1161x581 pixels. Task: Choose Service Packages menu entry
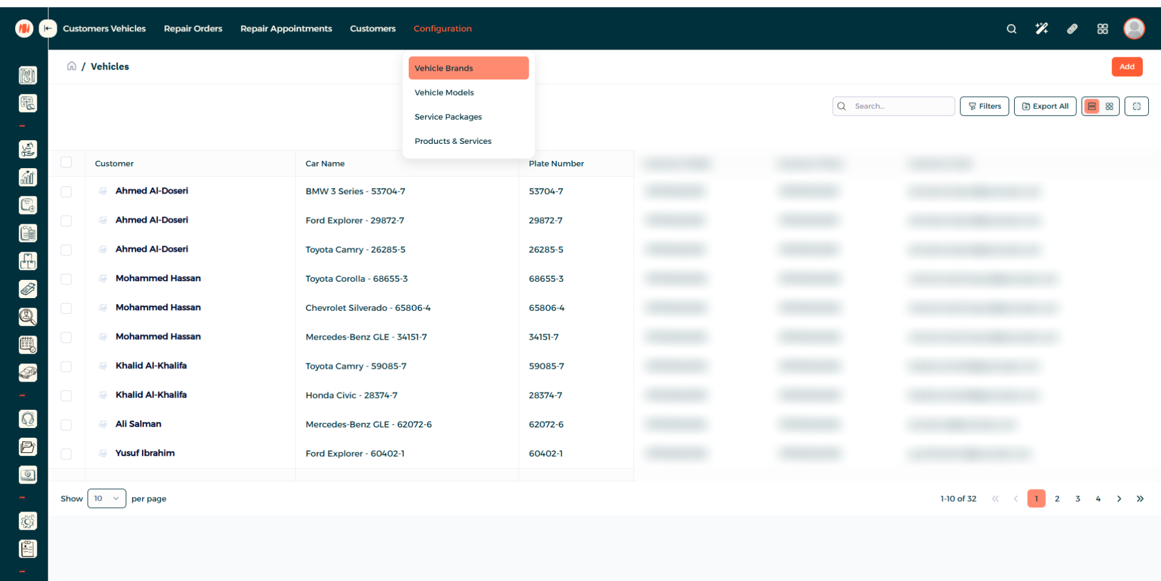pyautogui.click(x=448, y=117)
